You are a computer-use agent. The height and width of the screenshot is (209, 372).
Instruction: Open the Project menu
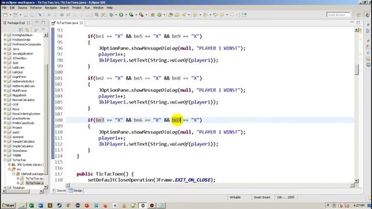click(x=77, y=8)
